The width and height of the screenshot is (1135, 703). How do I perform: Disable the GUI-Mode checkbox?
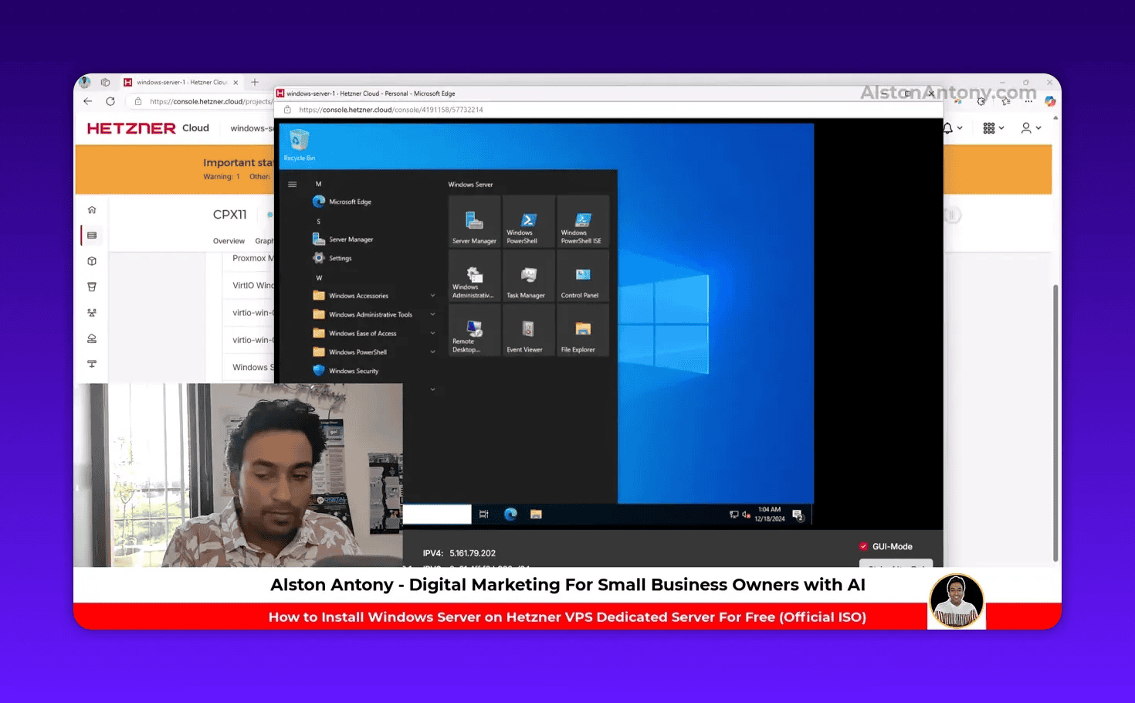pyautogui.click(x=865, y=546)
